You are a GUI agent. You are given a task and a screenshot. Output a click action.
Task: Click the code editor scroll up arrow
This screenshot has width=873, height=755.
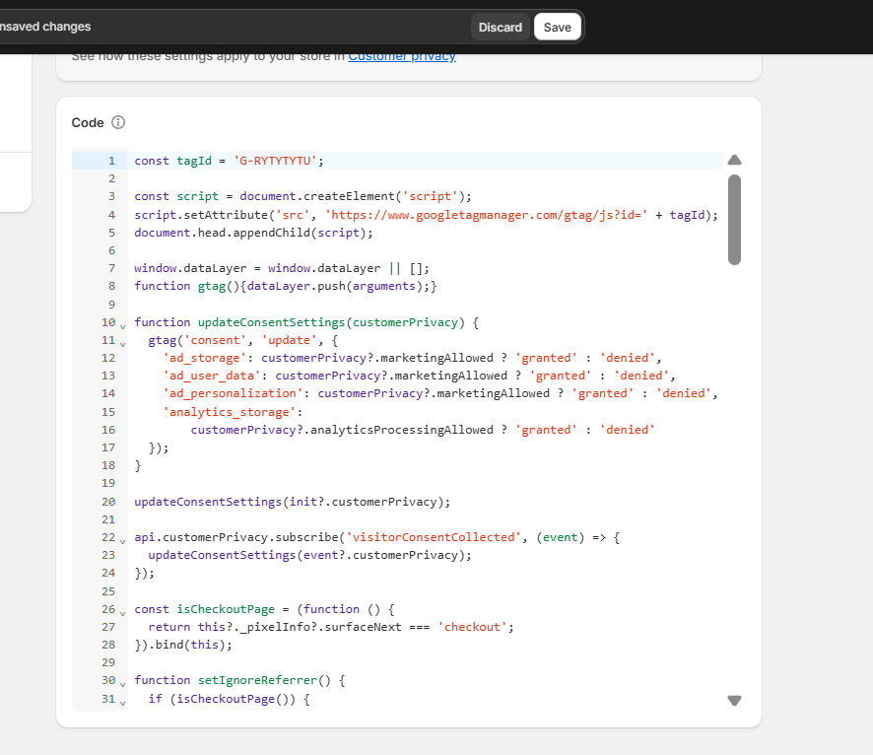click(x=734, y=161)
